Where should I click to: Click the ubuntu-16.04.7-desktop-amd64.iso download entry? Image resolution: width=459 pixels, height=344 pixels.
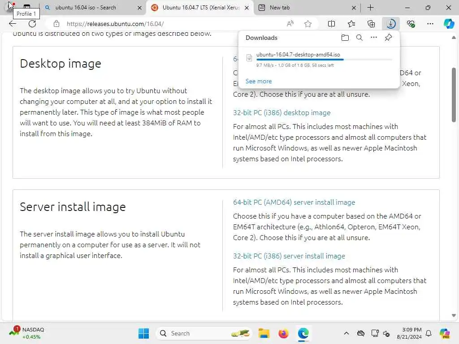tap(319, 60)
